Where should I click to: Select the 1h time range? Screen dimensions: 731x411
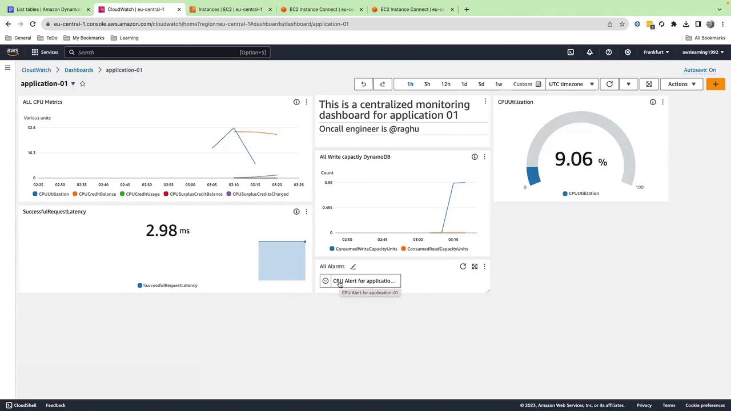(410, 84)
